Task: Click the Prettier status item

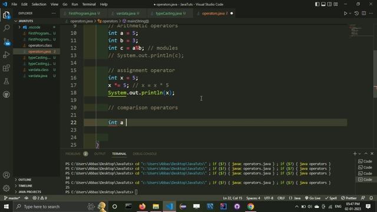Action: coord(349,198)
